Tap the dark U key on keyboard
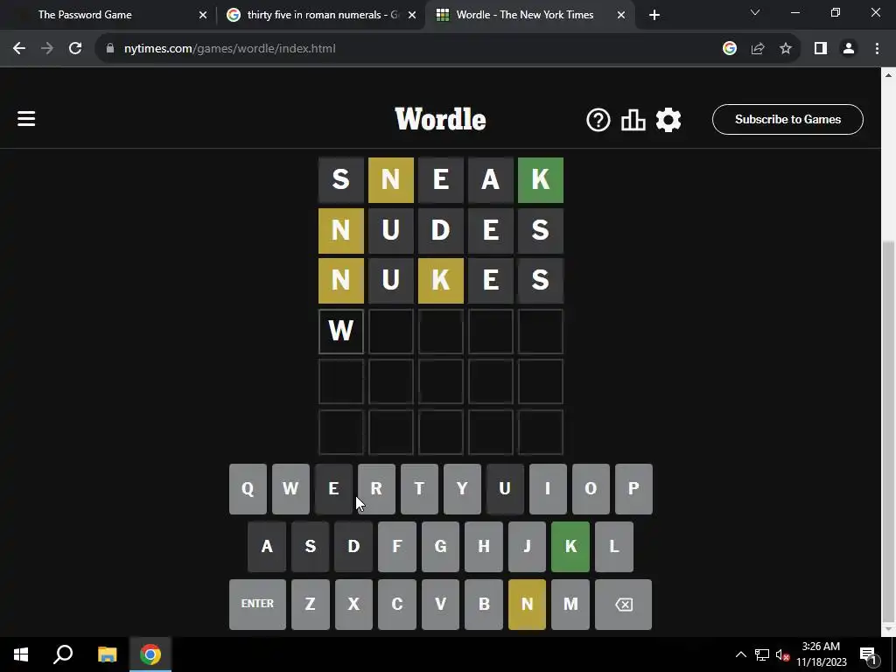 505,489
